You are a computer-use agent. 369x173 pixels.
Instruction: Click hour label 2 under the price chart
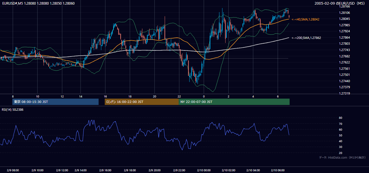(228, 96)
